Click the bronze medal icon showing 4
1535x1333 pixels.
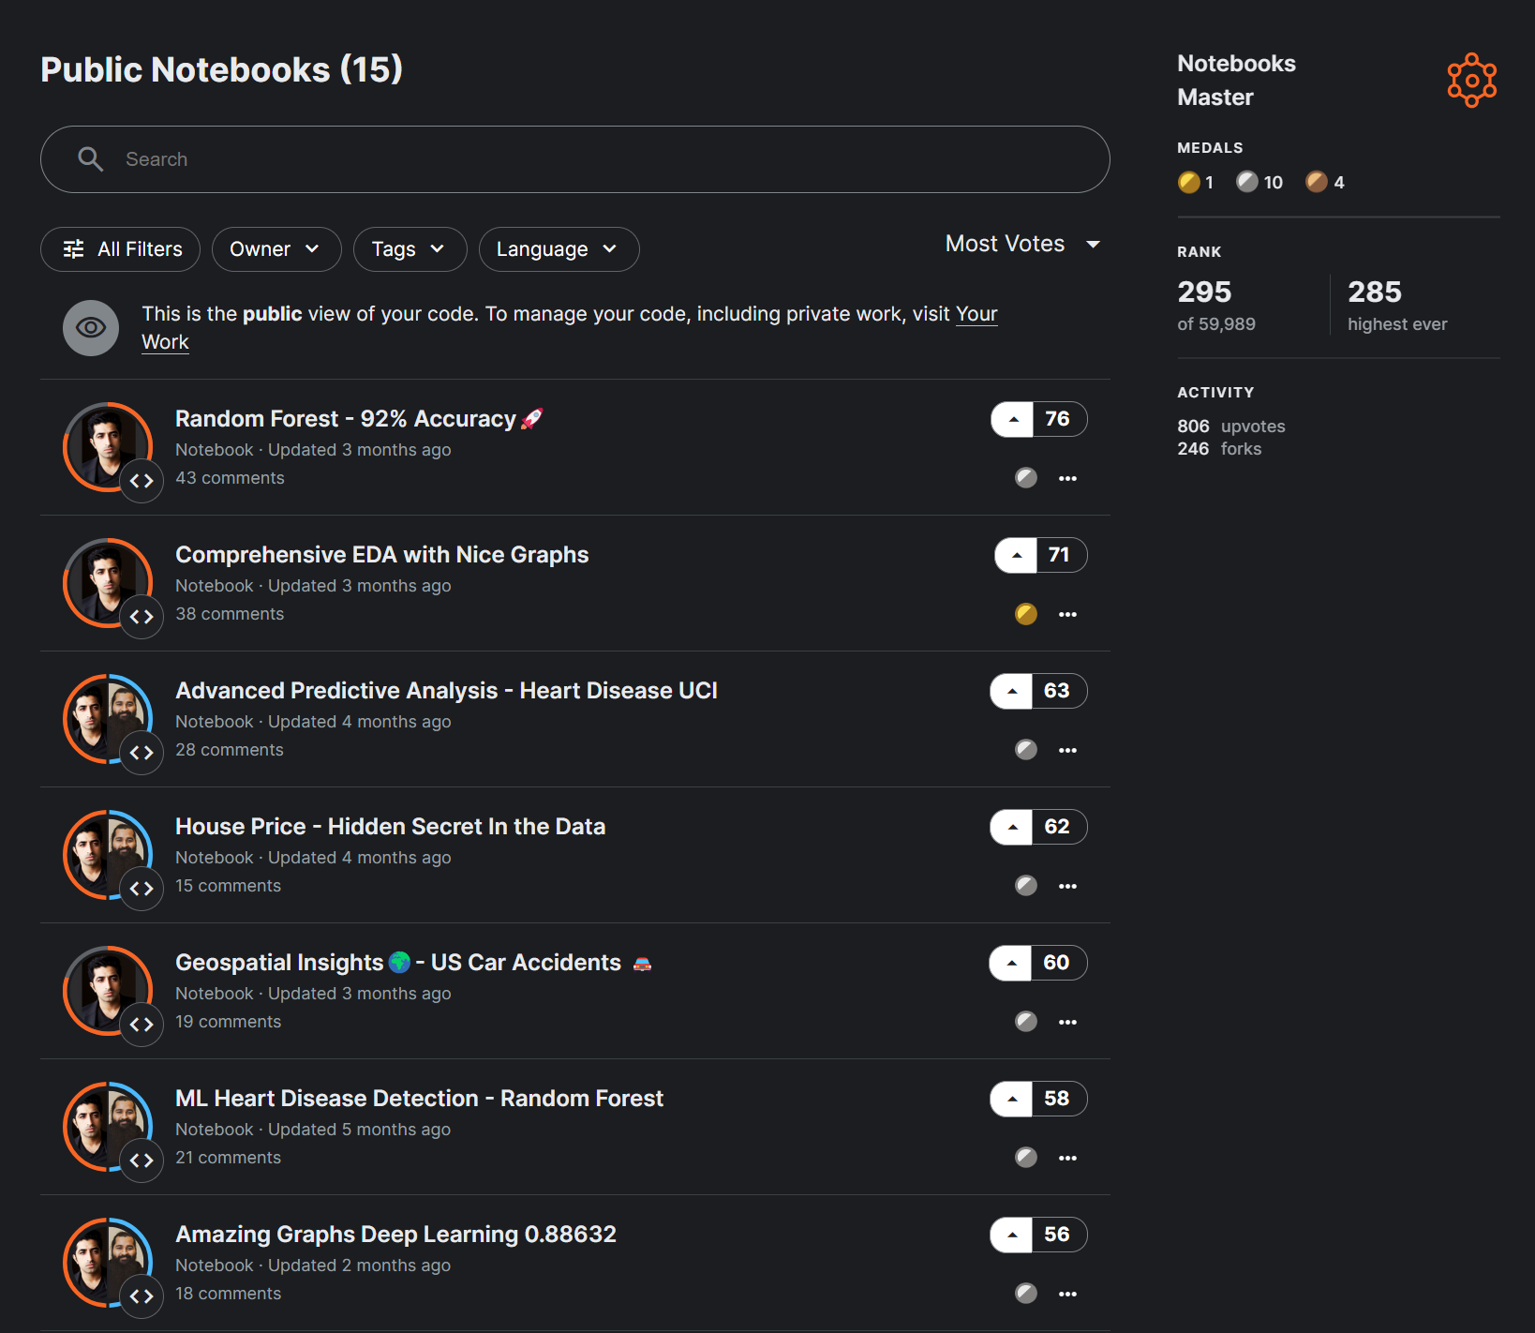click(x=1317, y=182)
